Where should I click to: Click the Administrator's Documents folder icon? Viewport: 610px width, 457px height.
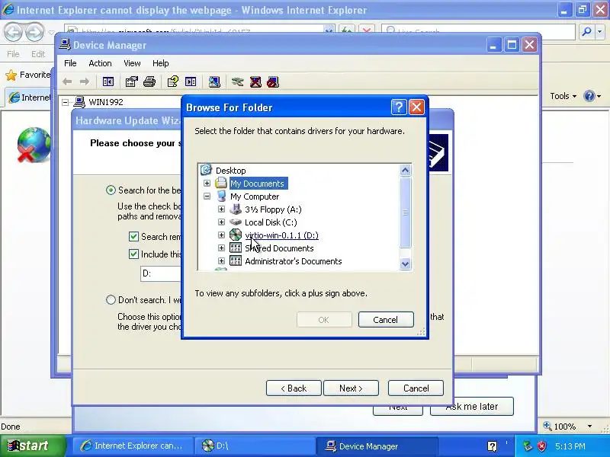tap(236, 260)
